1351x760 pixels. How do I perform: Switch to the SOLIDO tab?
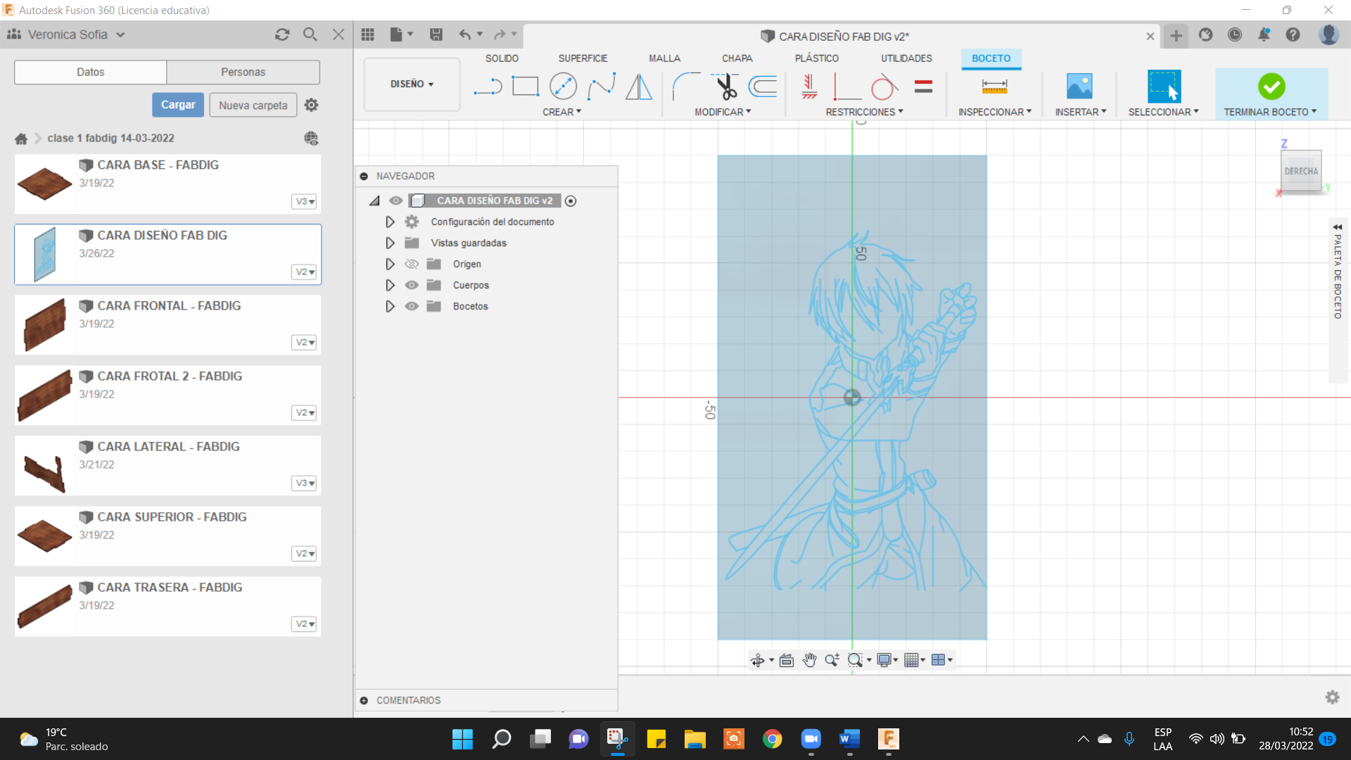(502, 58)
